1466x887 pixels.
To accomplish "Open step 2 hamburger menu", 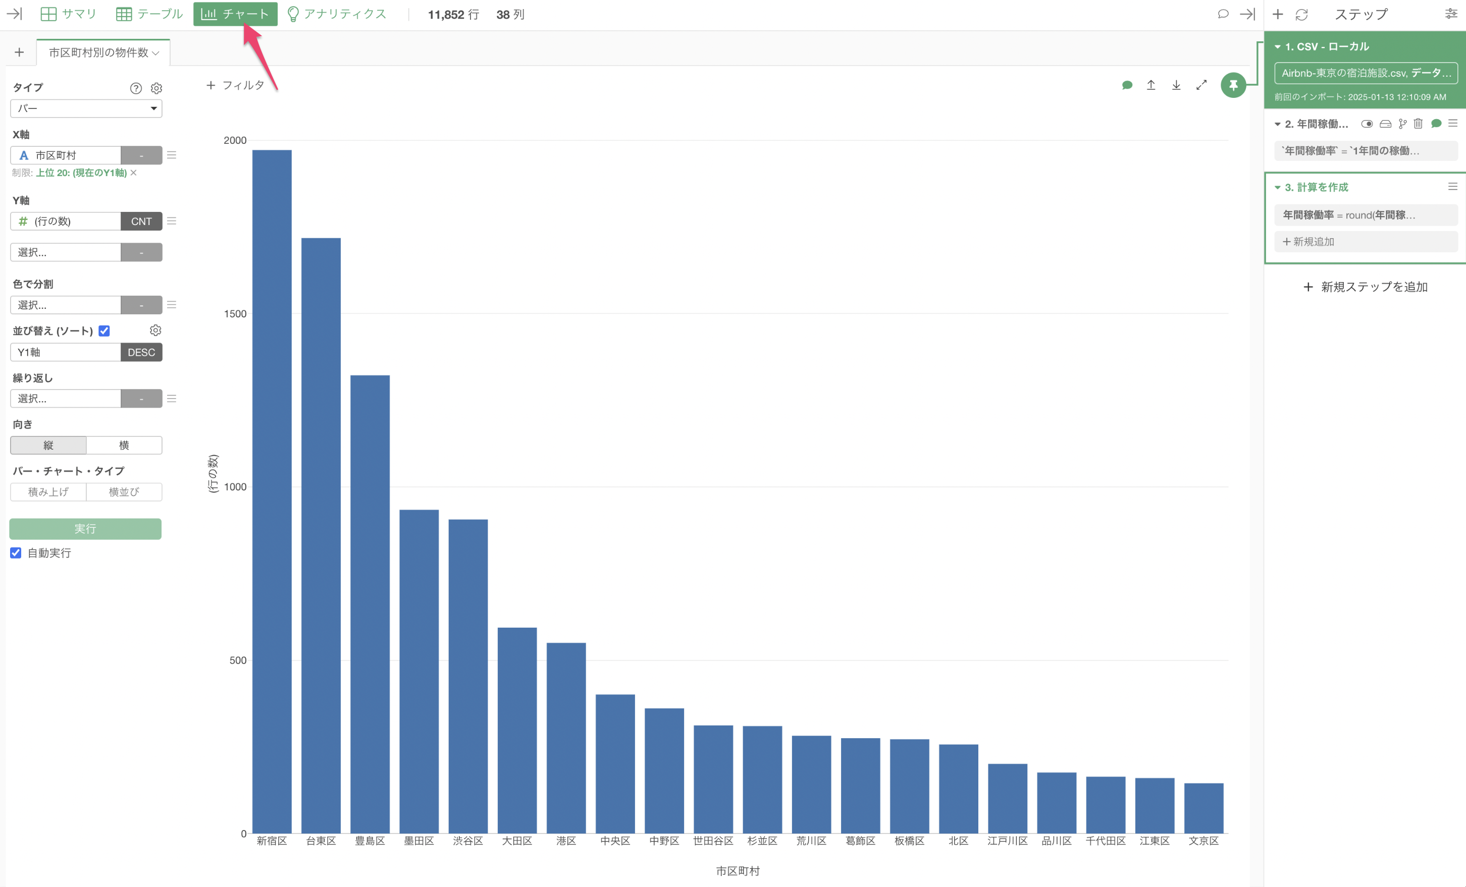I will [1453, 123].
